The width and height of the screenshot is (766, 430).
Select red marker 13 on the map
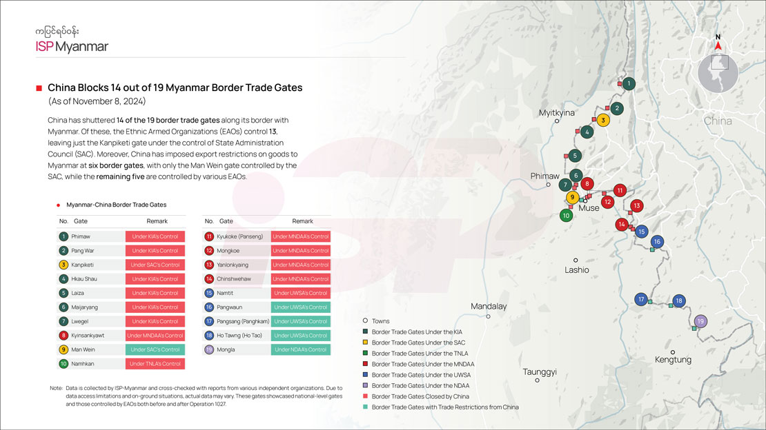[637, 206]
